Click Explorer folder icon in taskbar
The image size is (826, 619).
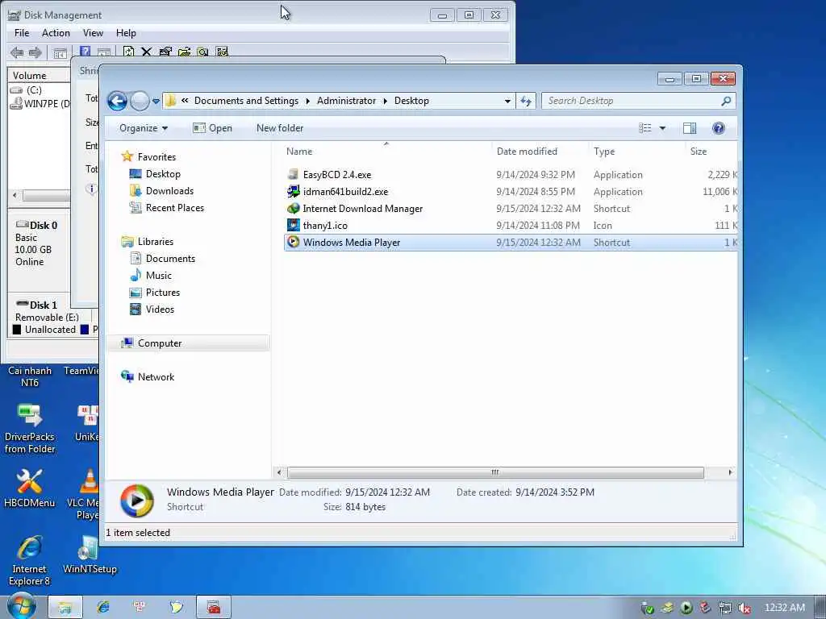pos(65,608)
